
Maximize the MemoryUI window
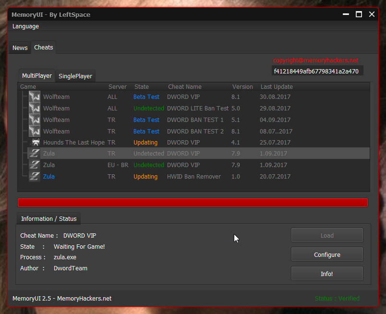(x=359, y=14)
